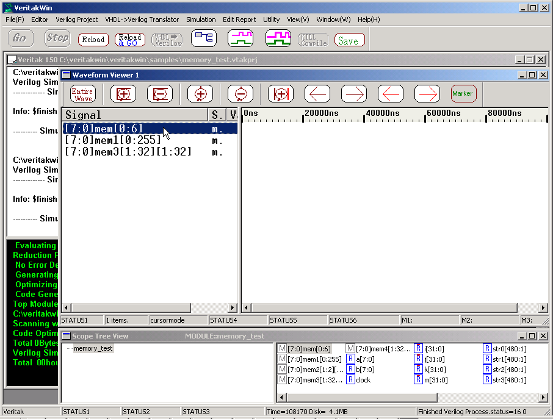The width and height of the screenshot is (553, 419).
Task: Click right arrow of Scope Tree signal scrollbar
Action: tap(543, 398)
